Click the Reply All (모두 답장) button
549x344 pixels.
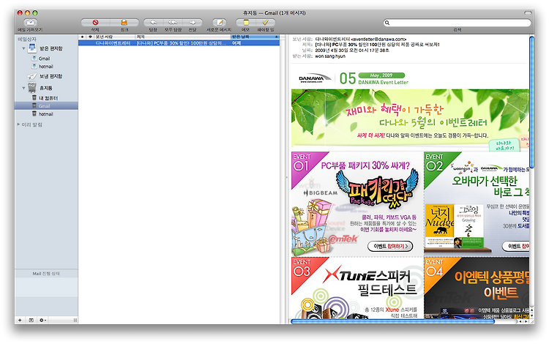(x=173, y=23)
